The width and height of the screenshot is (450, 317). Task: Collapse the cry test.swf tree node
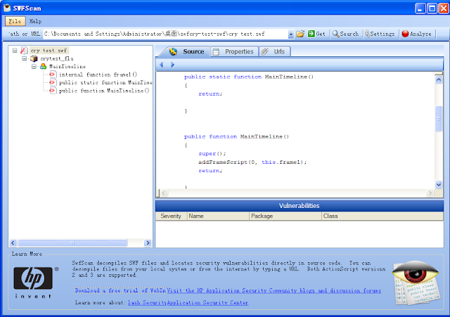[15, 51]
